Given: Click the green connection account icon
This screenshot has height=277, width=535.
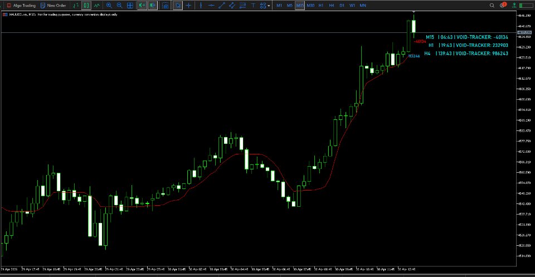Looking at the screenshot, I should tap(513, 6).
